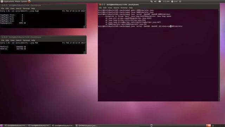Open Terminal menu in Mem watch terminal
225x127 pixels.
point(26,40)
